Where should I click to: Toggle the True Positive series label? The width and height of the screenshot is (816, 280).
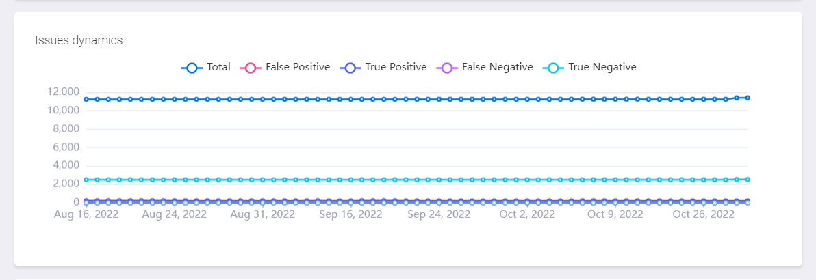(396, 67)
